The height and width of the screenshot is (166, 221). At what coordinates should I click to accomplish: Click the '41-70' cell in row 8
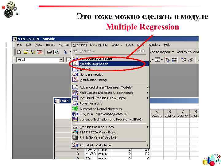coord(91,154)
